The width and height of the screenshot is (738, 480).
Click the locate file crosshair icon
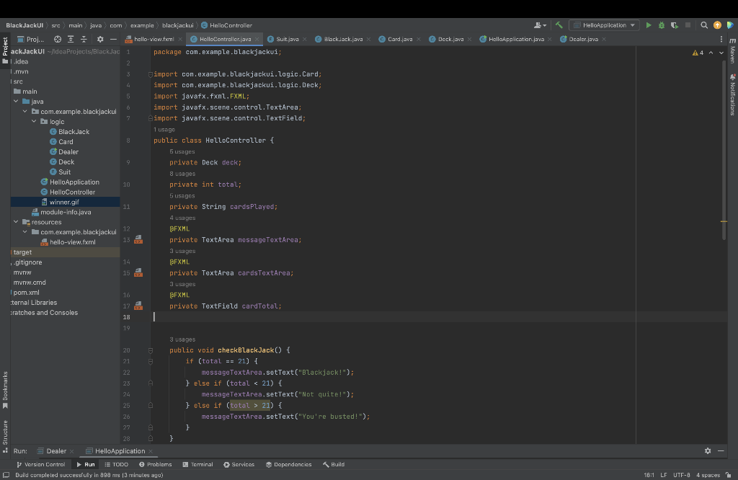click(58, 39)
